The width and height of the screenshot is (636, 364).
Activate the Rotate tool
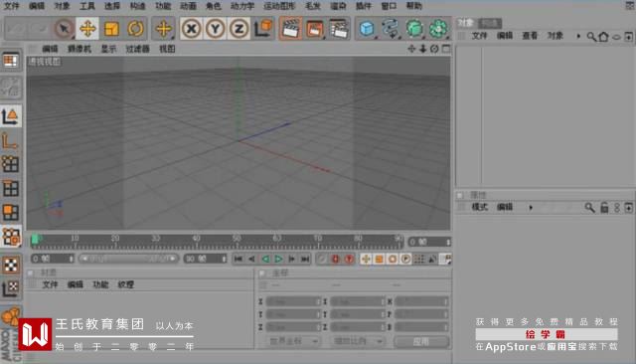coord(135,29)
